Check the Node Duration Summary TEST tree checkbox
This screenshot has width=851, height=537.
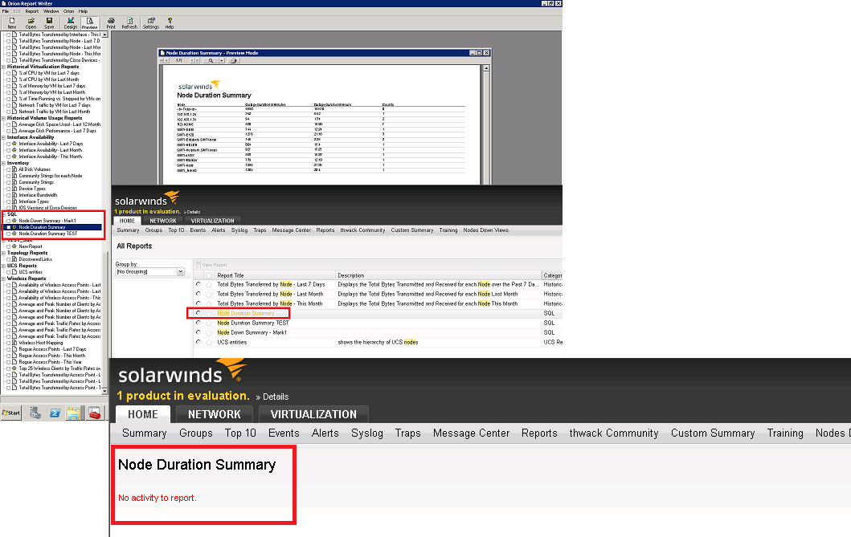tap(9, 234)
